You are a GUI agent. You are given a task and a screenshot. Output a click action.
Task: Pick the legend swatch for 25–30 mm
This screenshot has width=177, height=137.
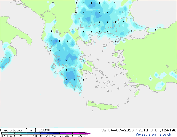[56, 133]
